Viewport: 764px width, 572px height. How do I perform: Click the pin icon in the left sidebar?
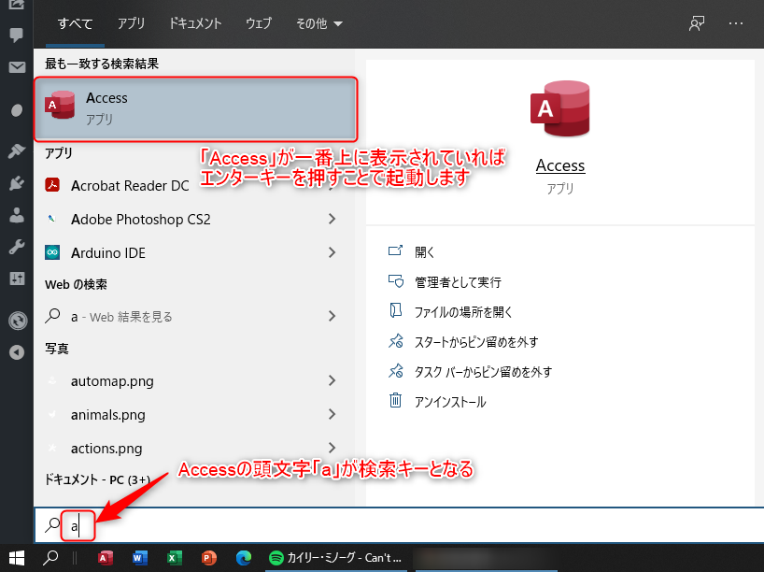[17, 150]
